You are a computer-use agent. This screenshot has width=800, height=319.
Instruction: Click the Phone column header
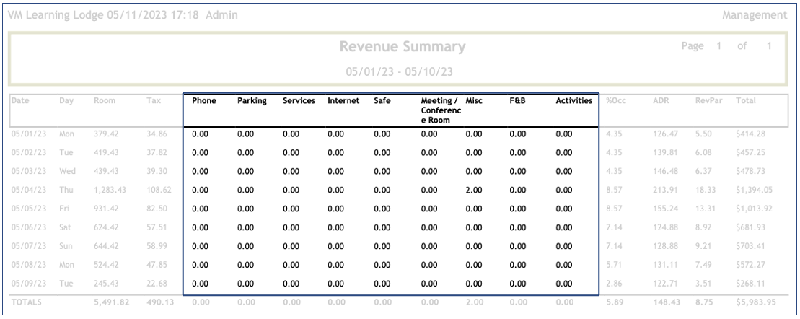click(204, 102)
